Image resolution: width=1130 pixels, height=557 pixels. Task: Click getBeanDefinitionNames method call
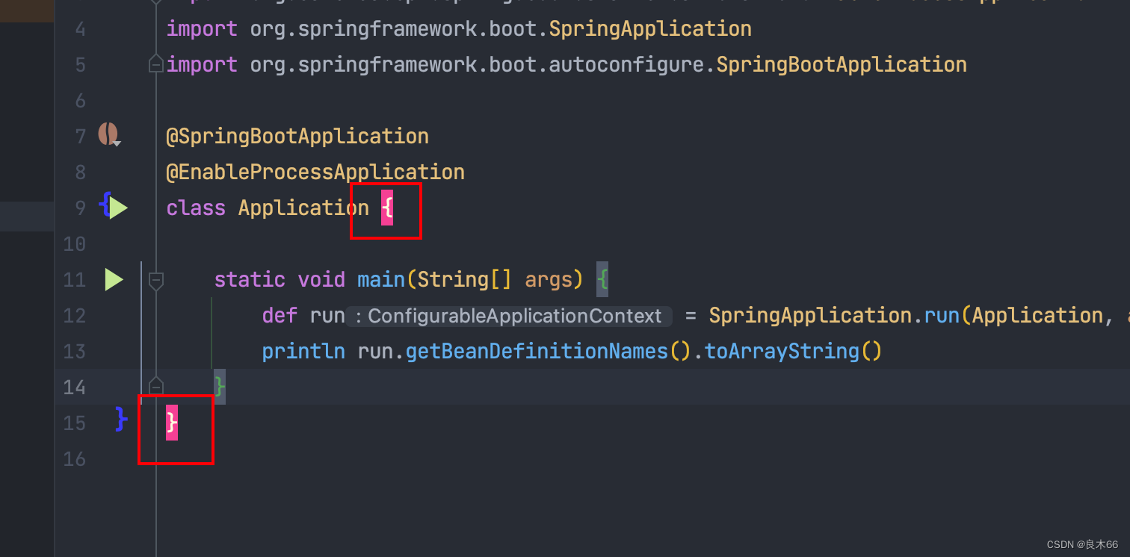click(x=537, y=351)
